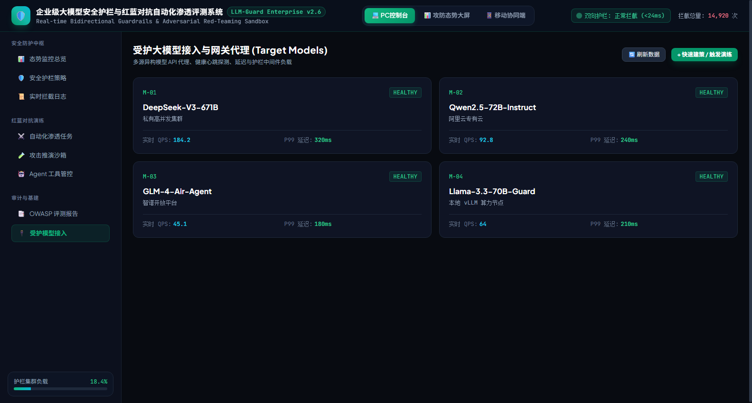Click the 审计与基建 section header
752x403 pixels.
[25, 198]
